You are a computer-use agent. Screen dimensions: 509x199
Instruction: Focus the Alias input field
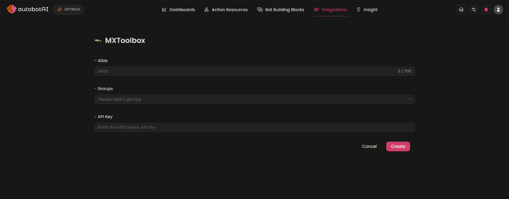pos(254,71)
